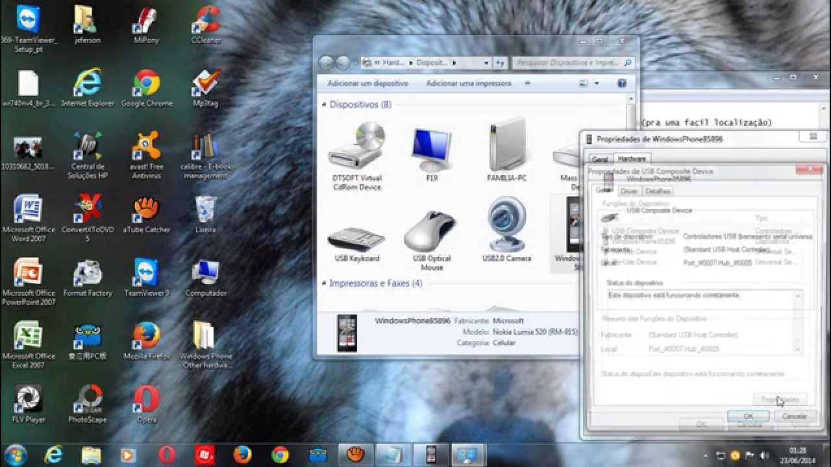This screenshot has height=467, width=831.
Task: Select the Microsoft Office Word 2007 icon
Action: click(29, 219)
